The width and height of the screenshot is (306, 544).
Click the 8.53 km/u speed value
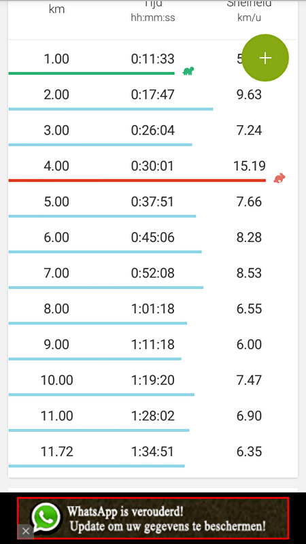point(249,273)
